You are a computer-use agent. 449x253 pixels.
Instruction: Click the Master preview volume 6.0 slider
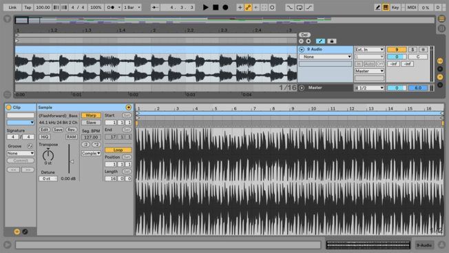pos(418,88)
